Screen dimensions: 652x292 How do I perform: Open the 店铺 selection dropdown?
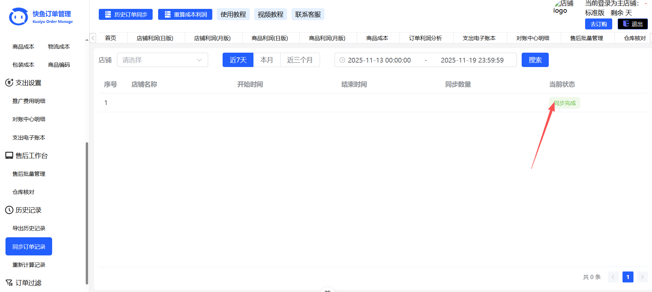[162, 60]
